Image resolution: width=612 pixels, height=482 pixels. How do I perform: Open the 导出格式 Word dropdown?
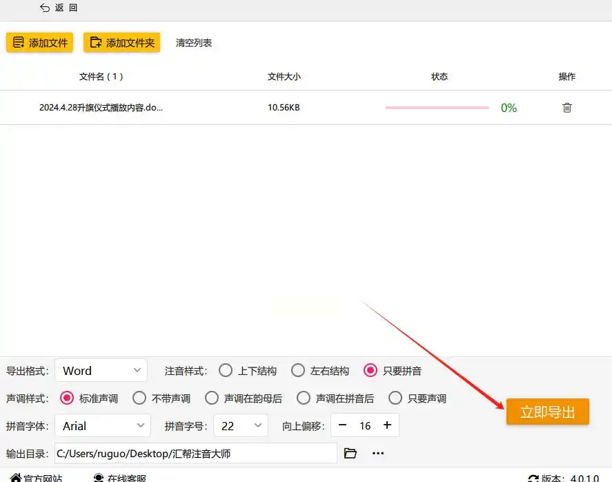click(101, 370)
